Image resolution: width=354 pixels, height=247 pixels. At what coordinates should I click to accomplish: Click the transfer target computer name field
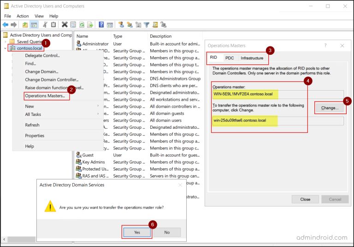[x=277, y=121]
